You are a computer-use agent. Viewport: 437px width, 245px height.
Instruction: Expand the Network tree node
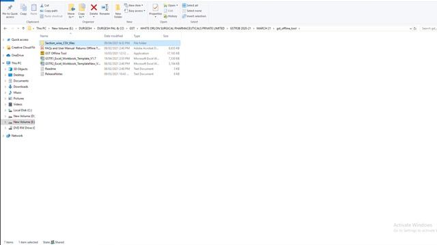(3, 135)
